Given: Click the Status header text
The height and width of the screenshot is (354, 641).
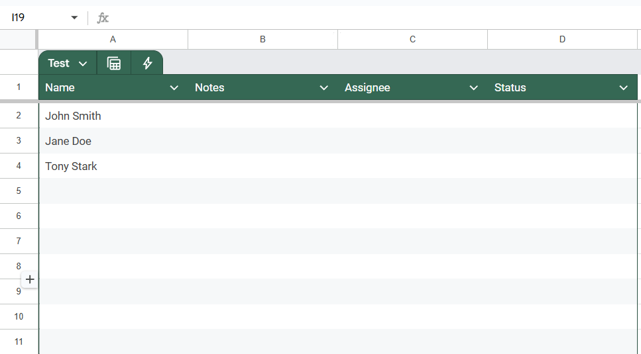Looking at the screenshot, I should tap(510, 88).
